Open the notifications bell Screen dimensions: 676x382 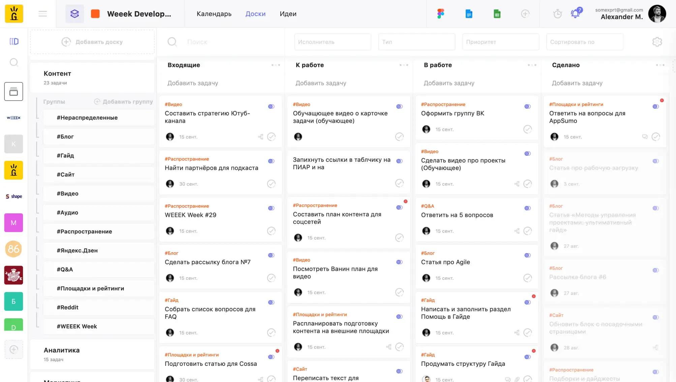point(575,14)
